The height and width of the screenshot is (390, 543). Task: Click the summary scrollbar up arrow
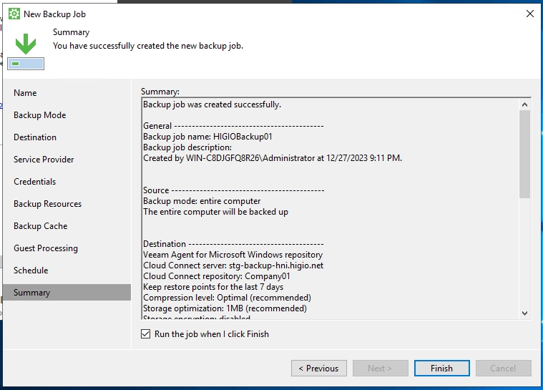[x=524, y=104]
